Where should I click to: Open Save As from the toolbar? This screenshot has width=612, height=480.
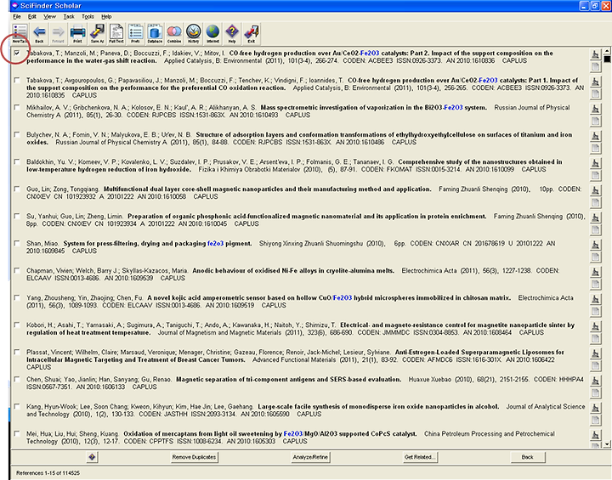97,34
